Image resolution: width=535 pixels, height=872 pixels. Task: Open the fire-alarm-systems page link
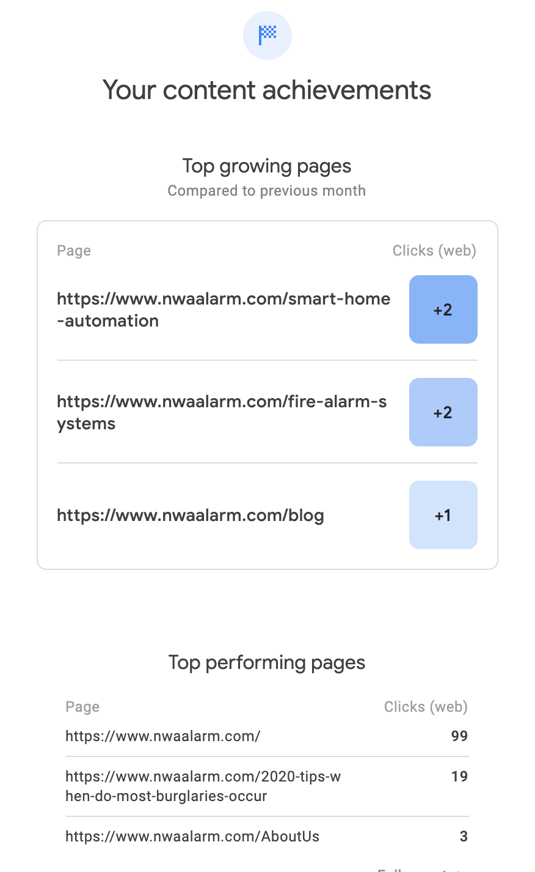(221, 412)
